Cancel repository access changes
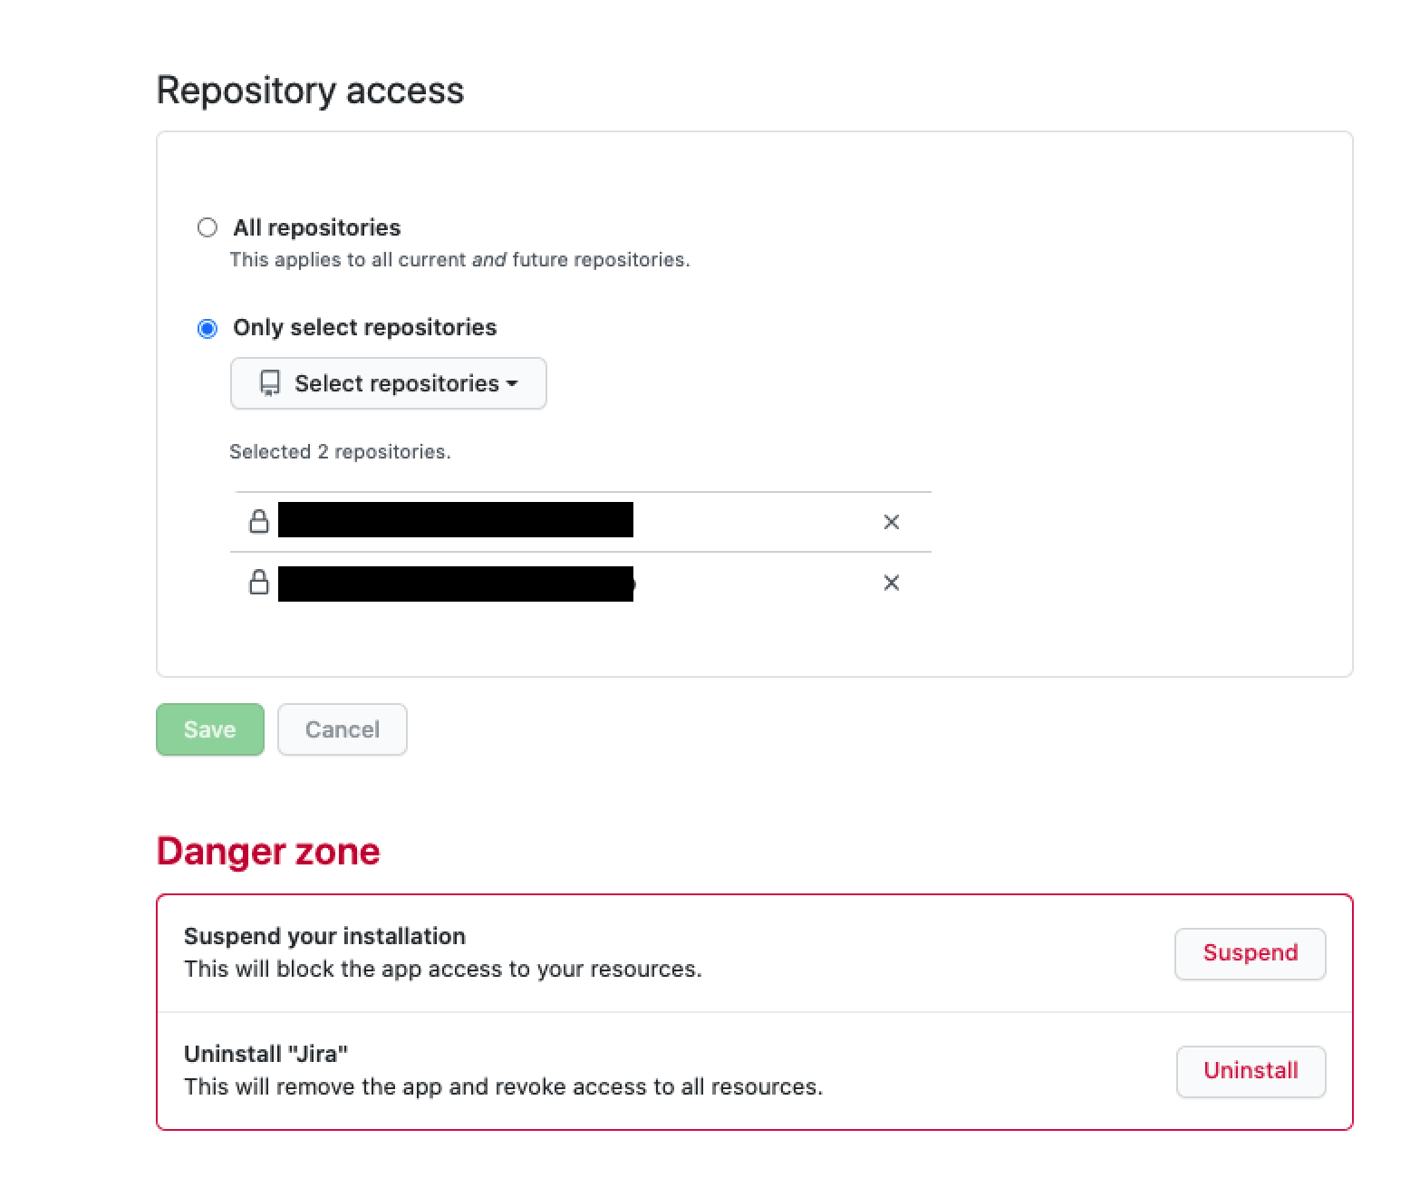Screen dimensions: 1410x1187 tap(343, 729)
